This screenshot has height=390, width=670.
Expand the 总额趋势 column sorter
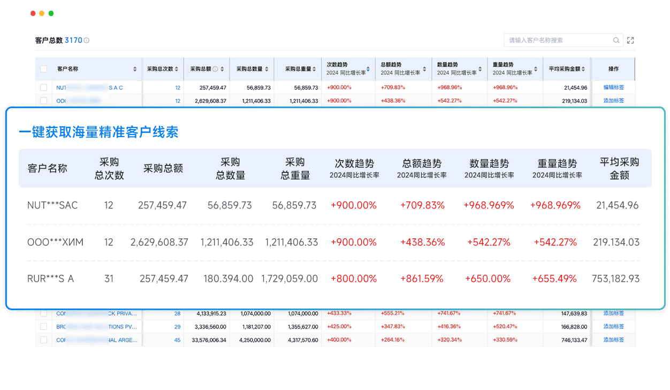(x=424, y=70)
